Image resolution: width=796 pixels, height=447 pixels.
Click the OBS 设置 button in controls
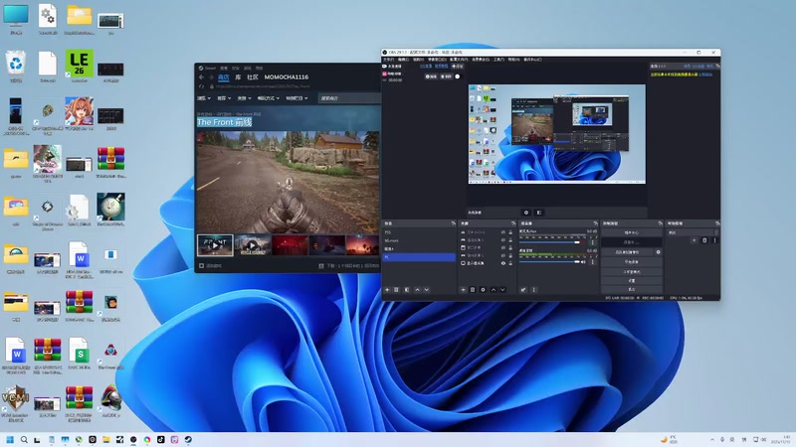click(x=631, y=280)
